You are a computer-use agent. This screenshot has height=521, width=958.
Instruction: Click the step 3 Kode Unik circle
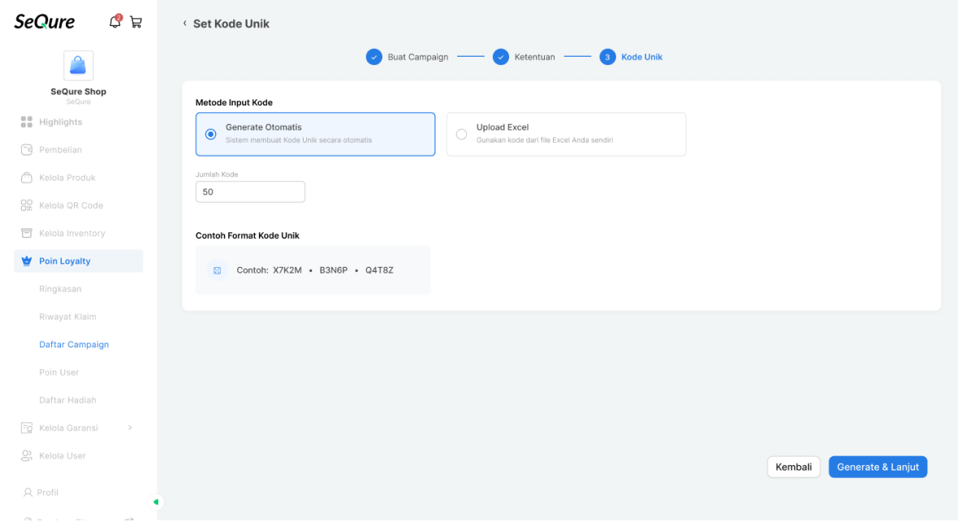tap(607, 57)
